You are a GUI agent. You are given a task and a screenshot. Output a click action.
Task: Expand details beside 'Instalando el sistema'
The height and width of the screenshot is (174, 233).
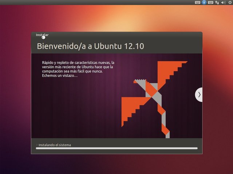click(37, 145)
